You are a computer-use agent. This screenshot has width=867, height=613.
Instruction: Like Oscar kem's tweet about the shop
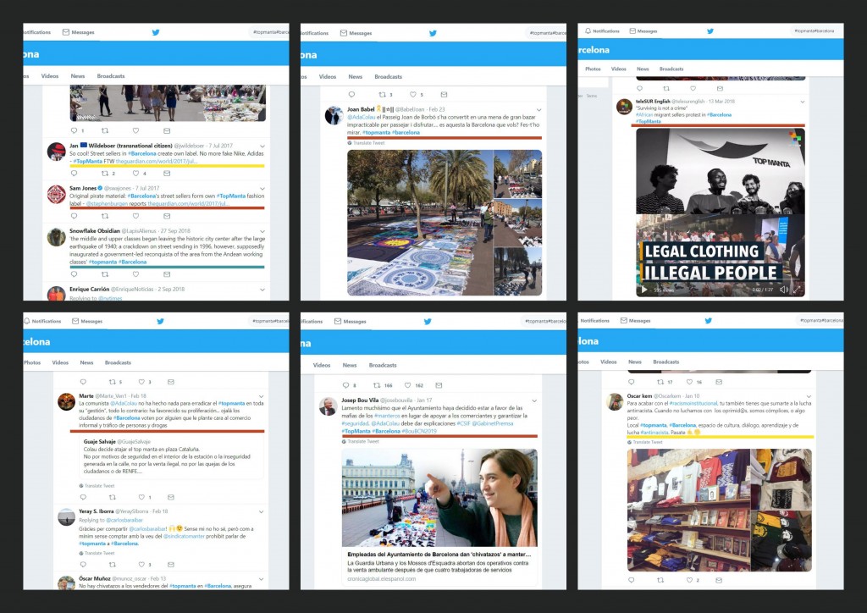pyautogui.click(x=688, y=580)
